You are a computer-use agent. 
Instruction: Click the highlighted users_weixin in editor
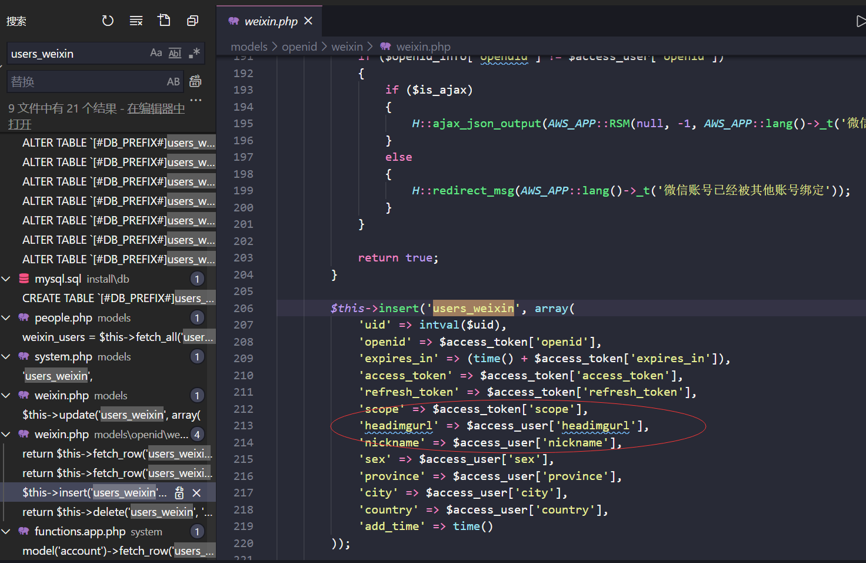click(x=473, y=308)
